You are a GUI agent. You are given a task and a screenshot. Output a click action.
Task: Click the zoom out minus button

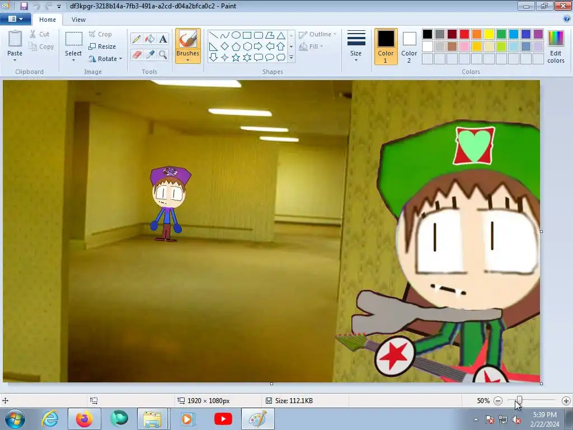(497, 401)
